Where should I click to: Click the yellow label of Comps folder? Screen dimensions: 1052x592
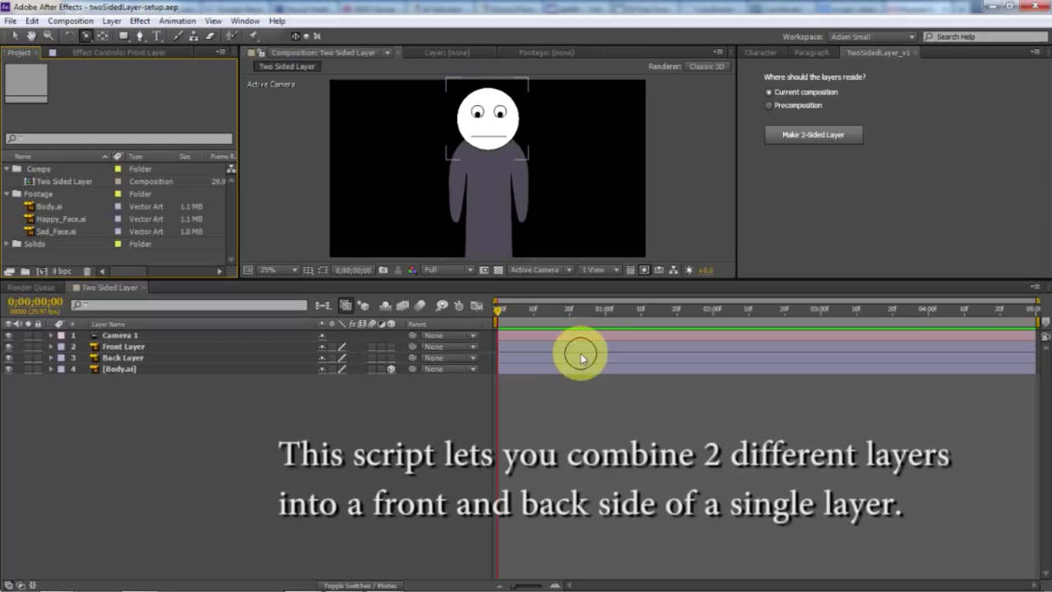tap(118, 169)
